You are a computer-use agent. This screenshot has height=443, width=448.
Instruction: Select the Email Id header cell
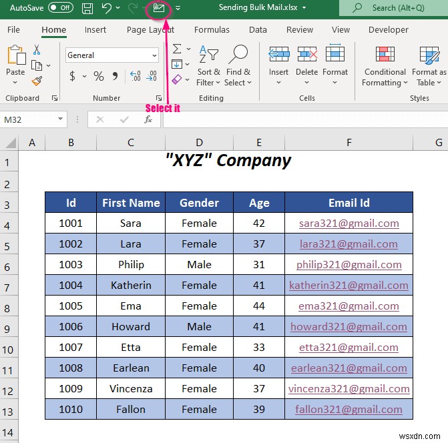tap(349, 203)
